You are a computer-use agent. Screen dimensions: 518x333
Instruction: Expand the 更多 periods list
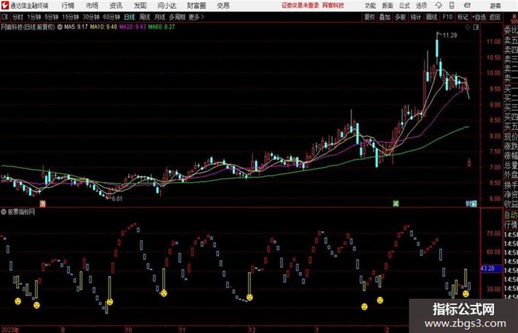pyautogui.click(x=196, y=17)
